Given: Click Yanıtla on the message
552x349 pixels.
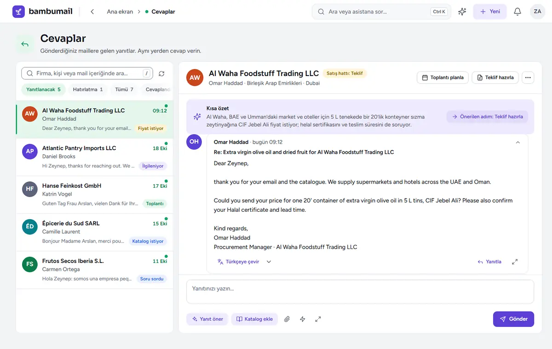Looking at the screenshot, I should point(489,262).
